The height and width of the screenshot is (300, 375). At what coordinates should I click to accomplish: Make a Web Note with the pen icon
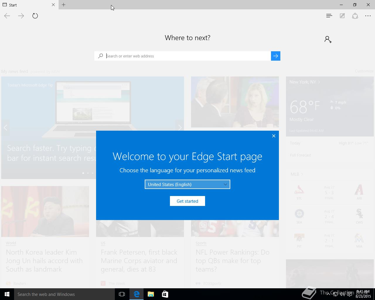pyautogui.click(x=342, y=16)
